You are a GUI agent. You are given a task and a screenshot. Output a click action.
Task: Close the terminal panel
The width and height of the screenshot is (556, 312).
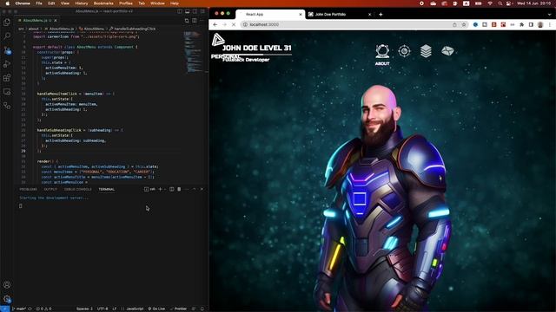tap(202, 189)
